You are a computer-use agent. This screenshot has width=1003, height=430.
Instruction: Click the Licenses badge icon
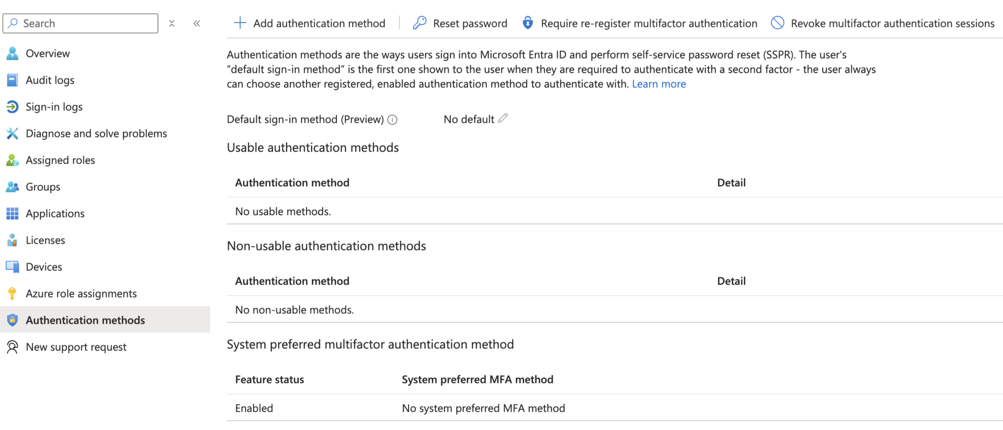(x=12, y=240)
